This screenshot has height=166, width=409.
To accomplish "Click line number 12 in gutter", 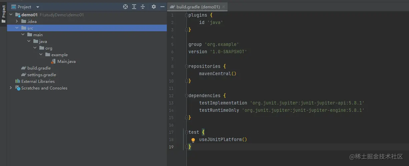I will click(x=171, y=95).
